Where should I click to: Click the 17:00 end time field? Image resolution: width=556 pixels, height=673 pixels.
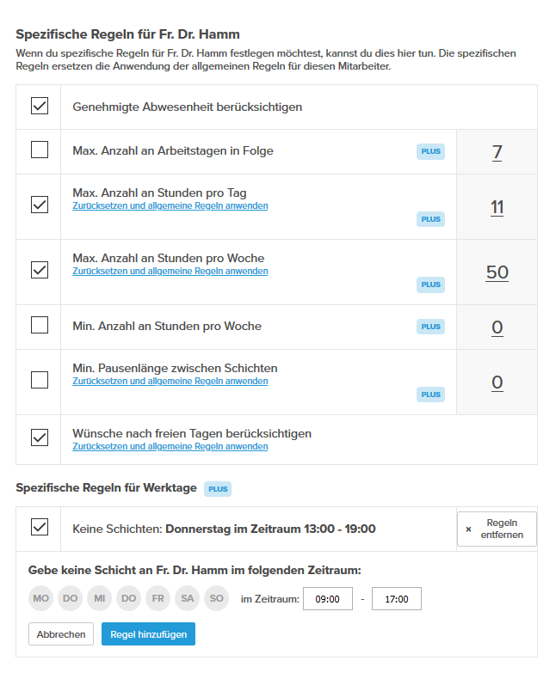pos(397,598)
